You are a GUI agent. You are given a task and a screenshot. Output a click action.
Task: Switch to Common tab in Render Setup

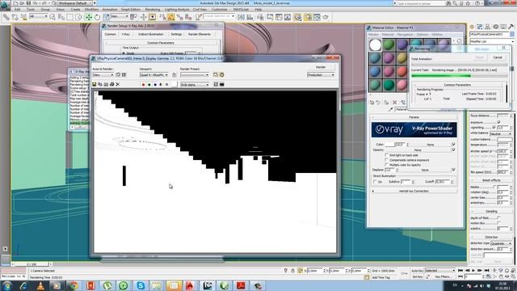pos(110,34)
